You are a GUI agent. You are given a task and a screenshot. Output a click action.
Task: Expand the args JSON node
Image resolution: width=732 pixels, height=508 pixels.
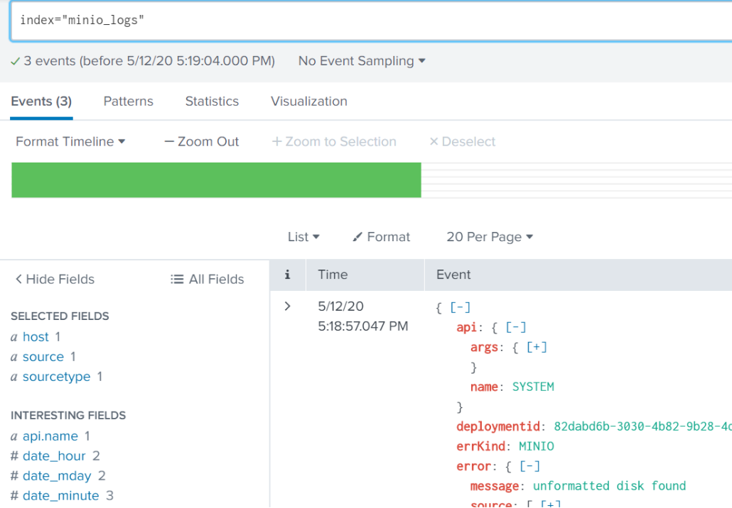click(537, 347)
